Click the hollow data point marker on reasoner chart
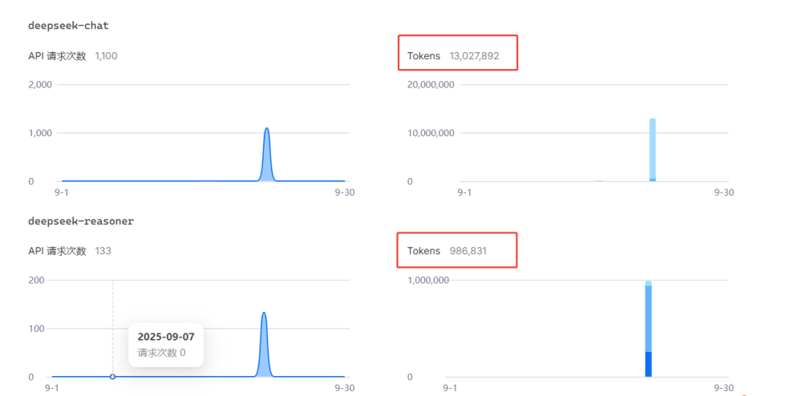This screenshot has width=802, height=396. coord(112,377)
